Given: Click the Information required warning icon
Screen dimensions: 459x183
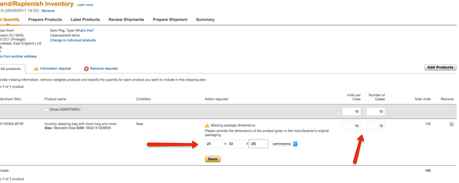Looking at the screenshot, I should coord(36,68).
